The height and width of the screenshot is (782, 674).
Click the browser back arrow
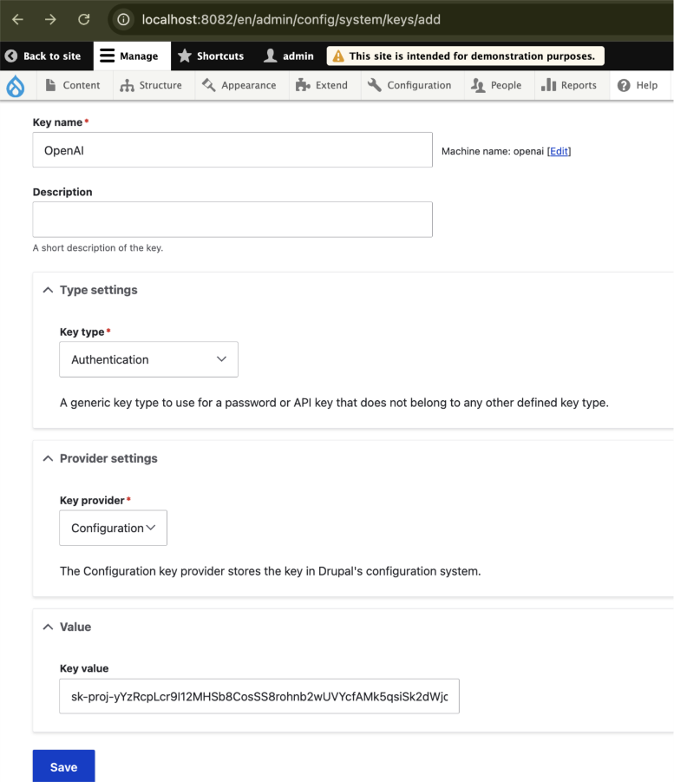18,19
